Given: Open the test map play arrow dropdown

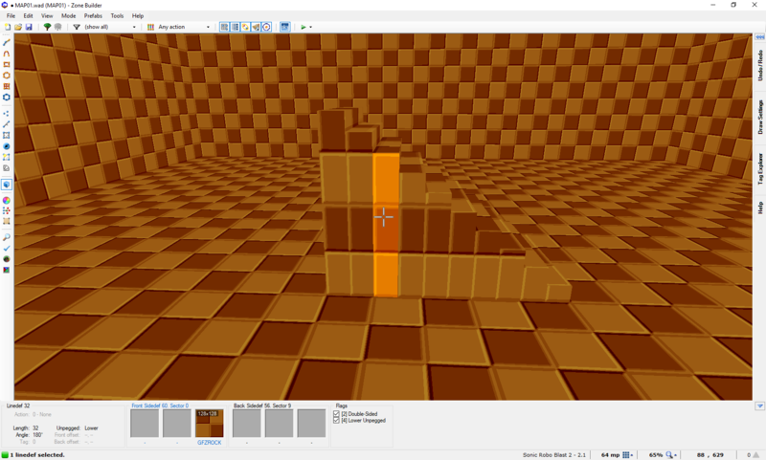Looking at the screenshot, I should pos(310,27).
